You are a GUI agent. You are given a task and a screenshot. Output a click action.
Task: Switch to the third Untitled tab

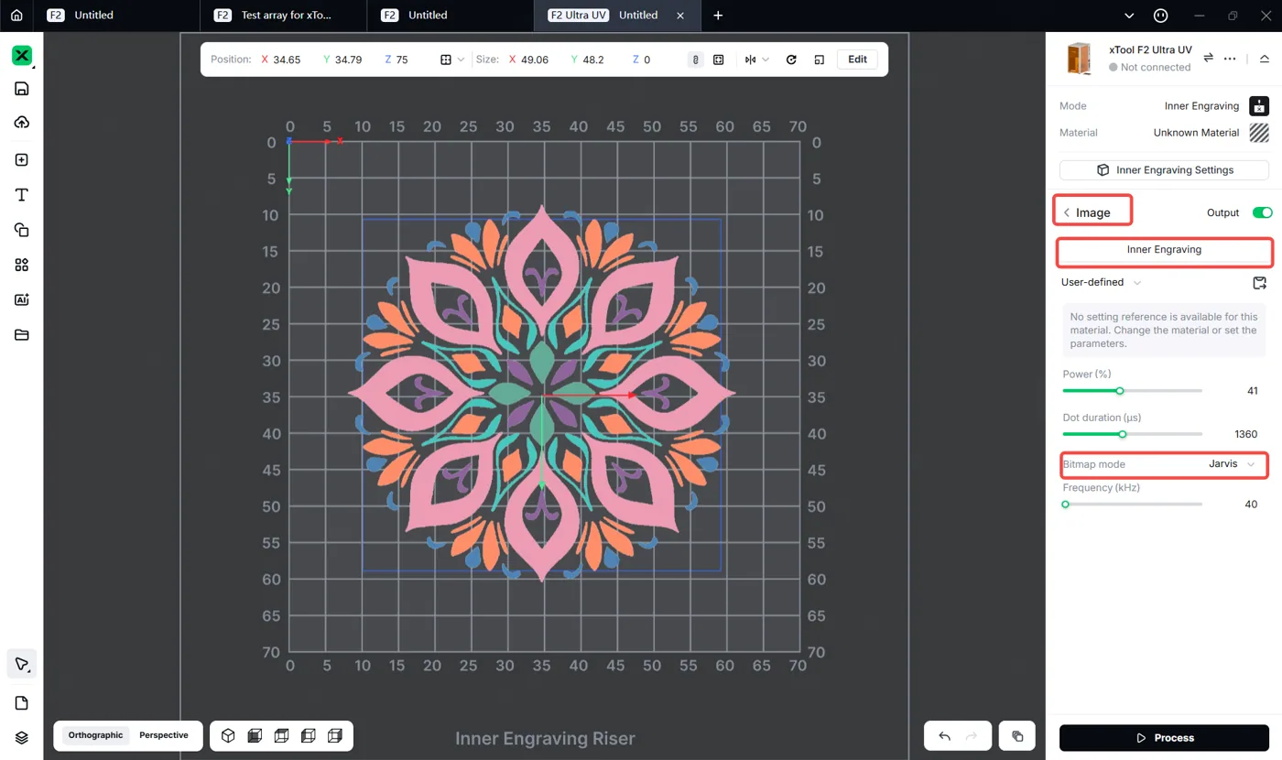pyautogui.click(x=449, y=16)
